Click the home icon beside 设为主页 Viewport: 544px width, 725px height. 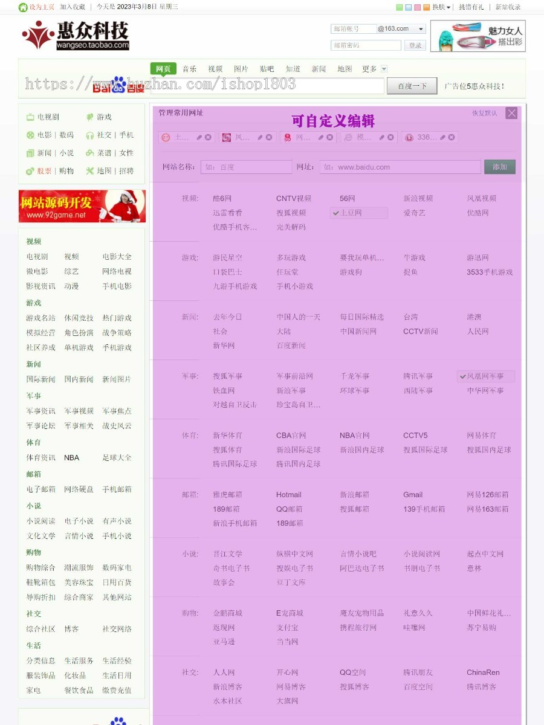point(23,7)
